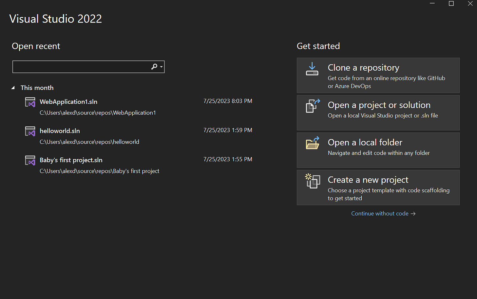Choose Open a project or solution title
Image resolution: width=477 pixels, height=299 pixels.
379,105
